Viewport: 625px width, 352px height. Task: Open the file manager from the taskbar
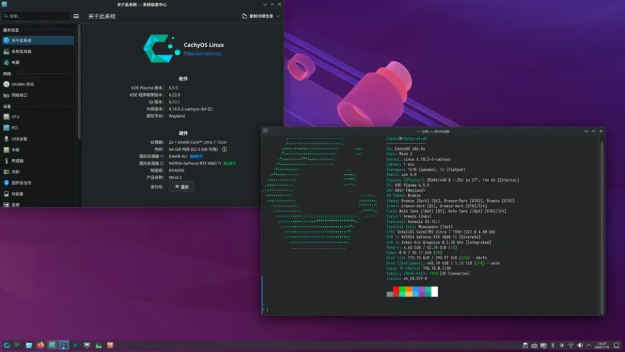click(29, 345)
